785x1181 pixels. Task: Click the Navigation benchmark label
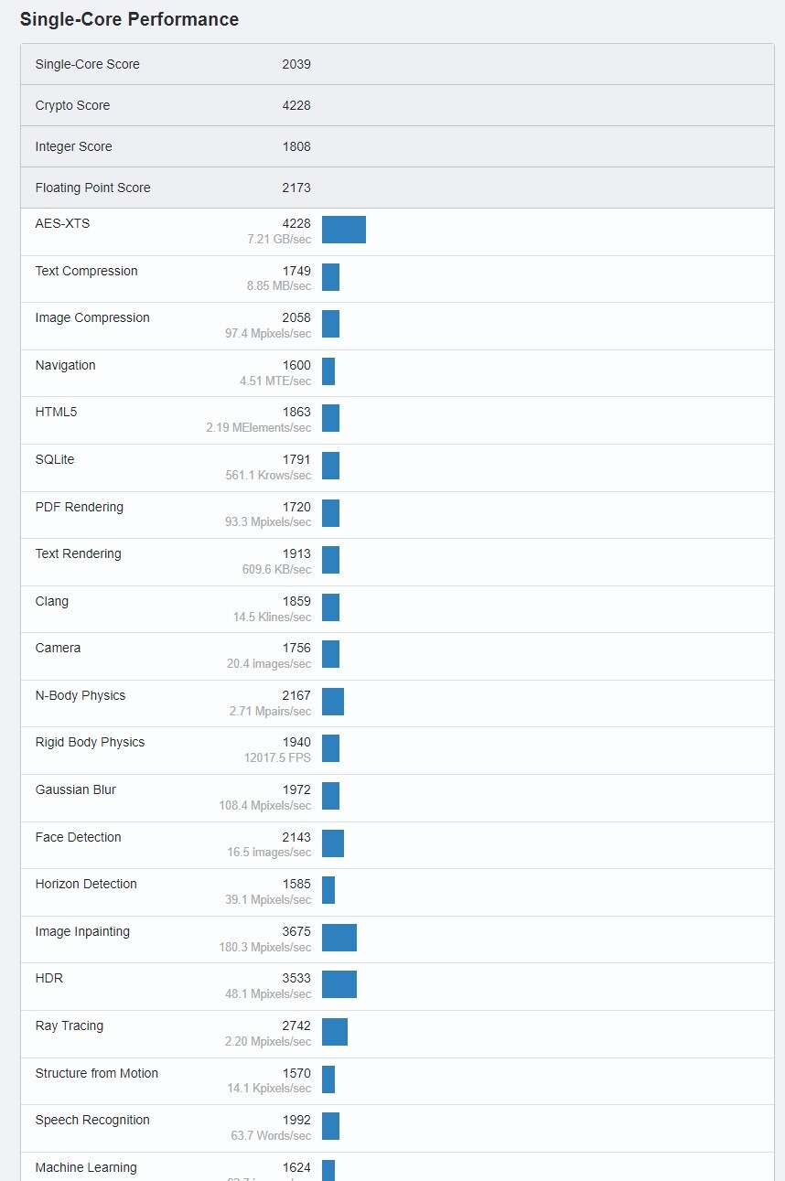pyautogui.click(x=65, y=365)
